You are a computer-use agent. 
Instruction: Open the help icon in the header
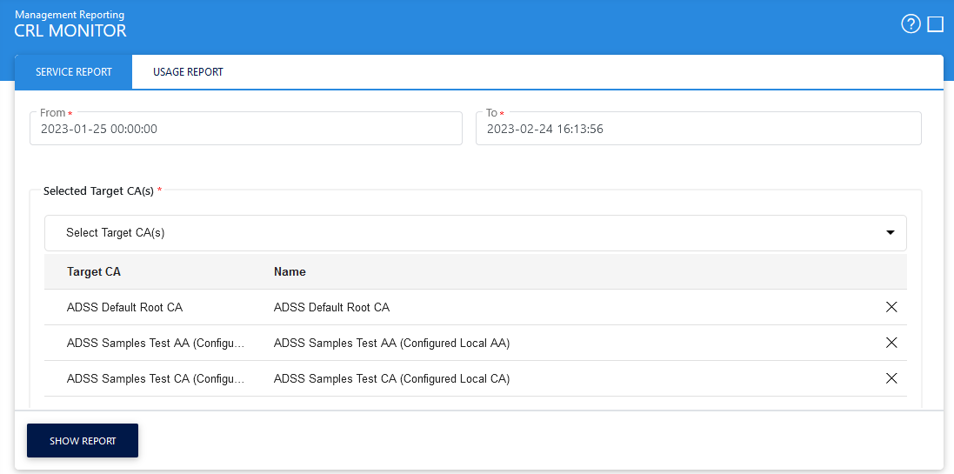[x=911, y=24]
